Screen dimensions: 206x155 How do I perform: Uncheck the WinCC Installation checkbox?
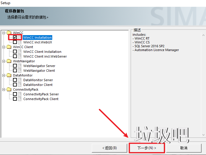point(15,37)
